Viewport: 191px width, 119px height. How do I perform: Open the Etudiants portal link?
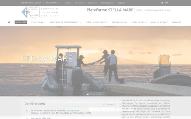tap(67, 3)
